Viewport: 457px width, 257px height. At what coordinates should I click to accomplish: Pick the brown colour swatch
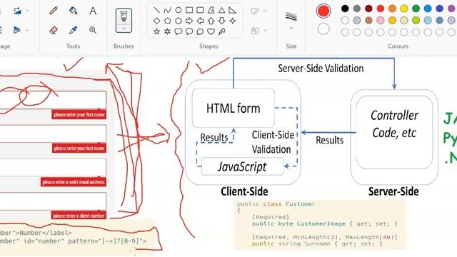[368, 20]
